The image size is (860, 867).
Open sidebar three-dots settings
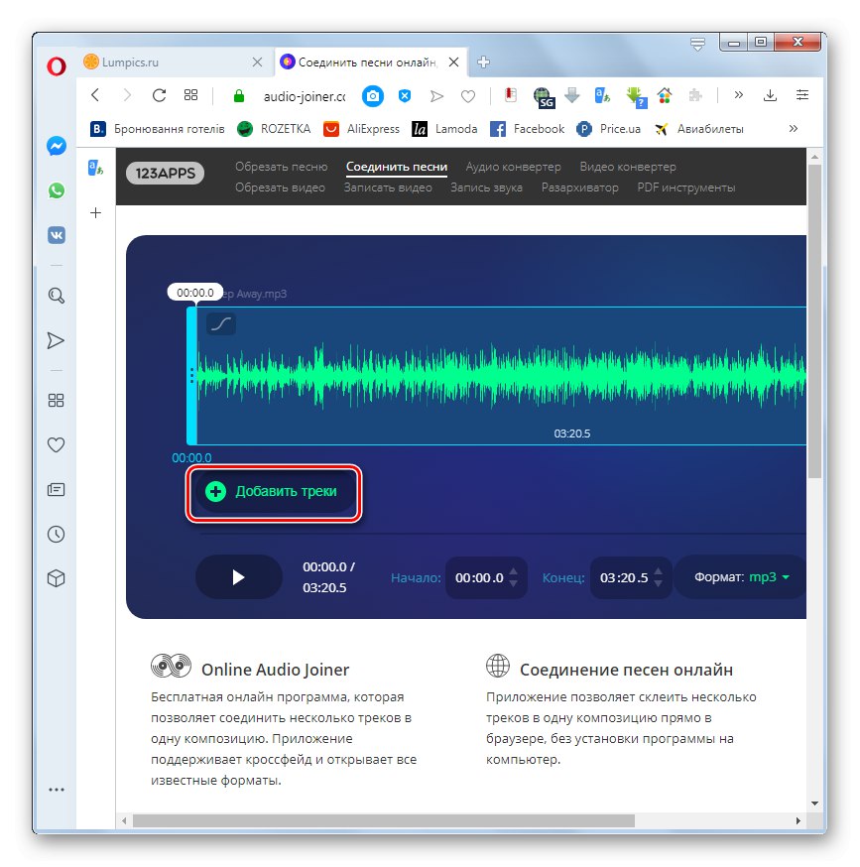pyautogui.click(x=56, y=790)
